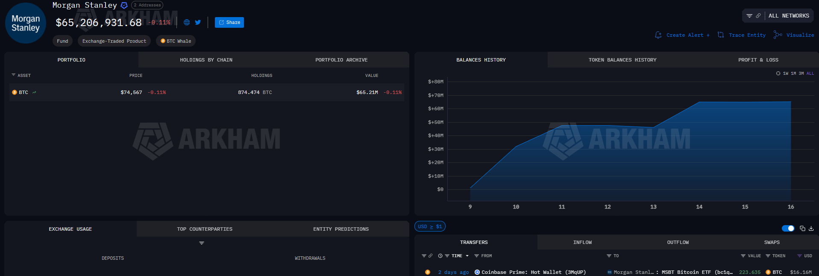Switch to the HOLDINGS BY CHAIN tab
The width and height of the screenshot is (819, 276).
coord(206,60)
